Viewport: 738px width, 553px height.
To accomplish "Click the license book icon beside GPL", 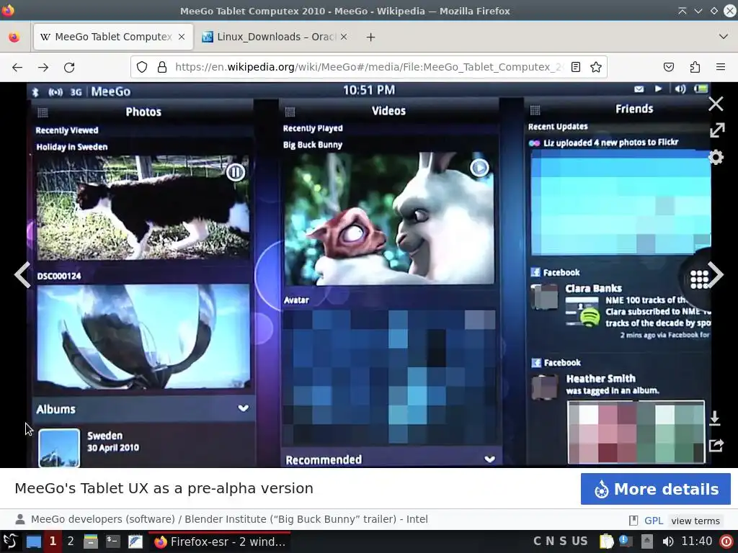I will pyautogui.click(x=633, y=521).
